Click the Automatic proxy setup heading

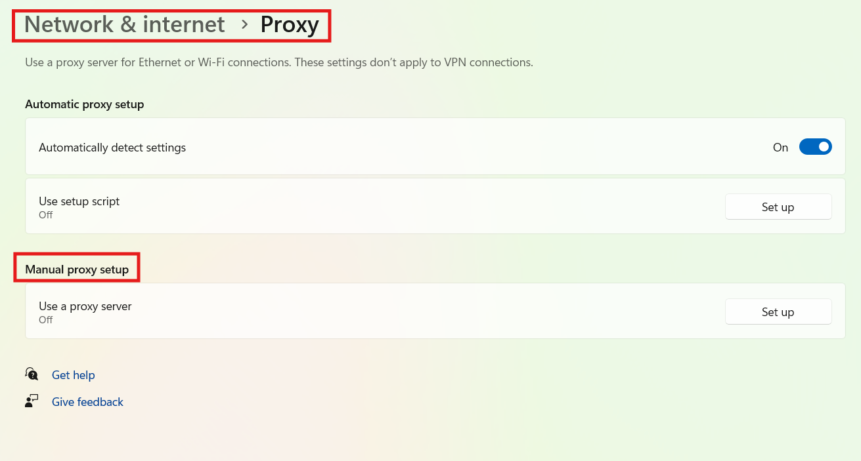84,104
